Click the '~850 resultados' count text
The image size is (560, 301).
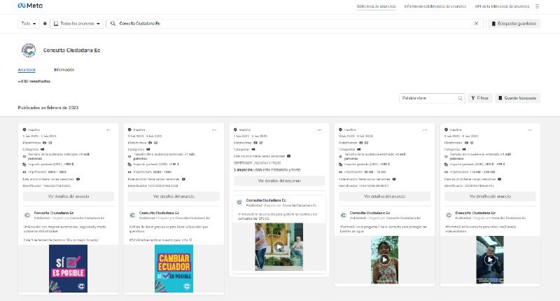pyautogui.click(x=34, y=81)
